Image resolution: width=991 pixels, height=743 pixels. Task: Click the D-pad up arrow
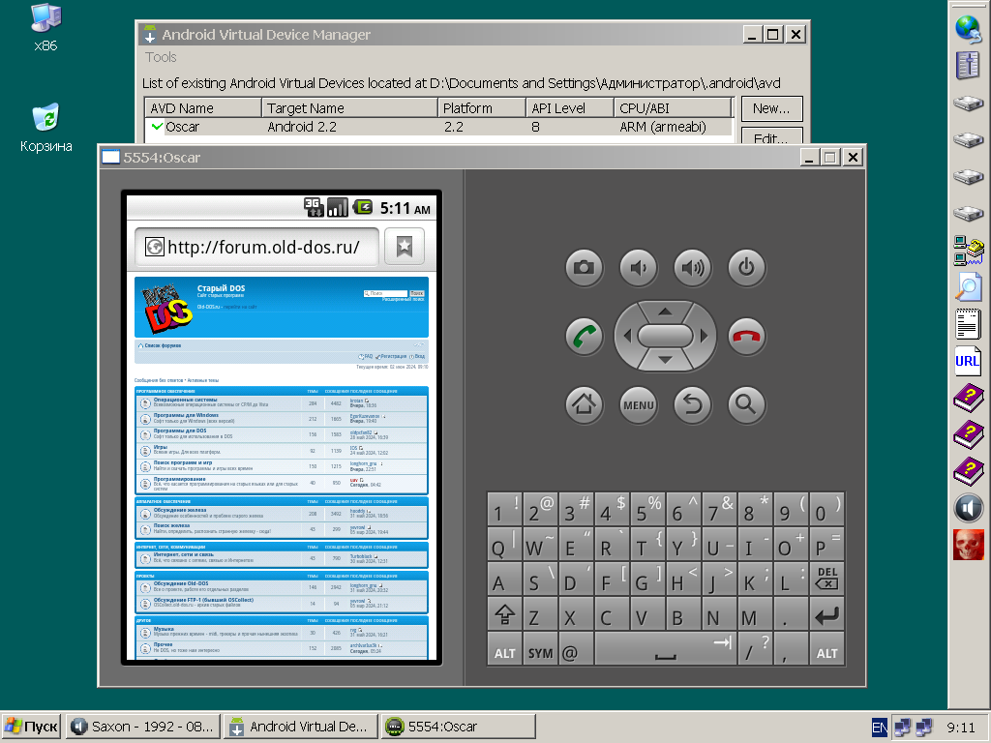pos(665,311)
